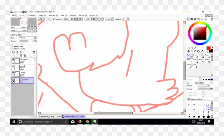224x136 pixels.
Task: Collapse the Advanced Settings section
Action: [188, 99]
